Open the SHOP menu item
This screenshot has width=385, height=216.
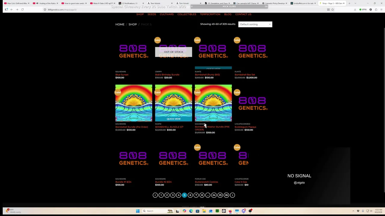[140, 14]
